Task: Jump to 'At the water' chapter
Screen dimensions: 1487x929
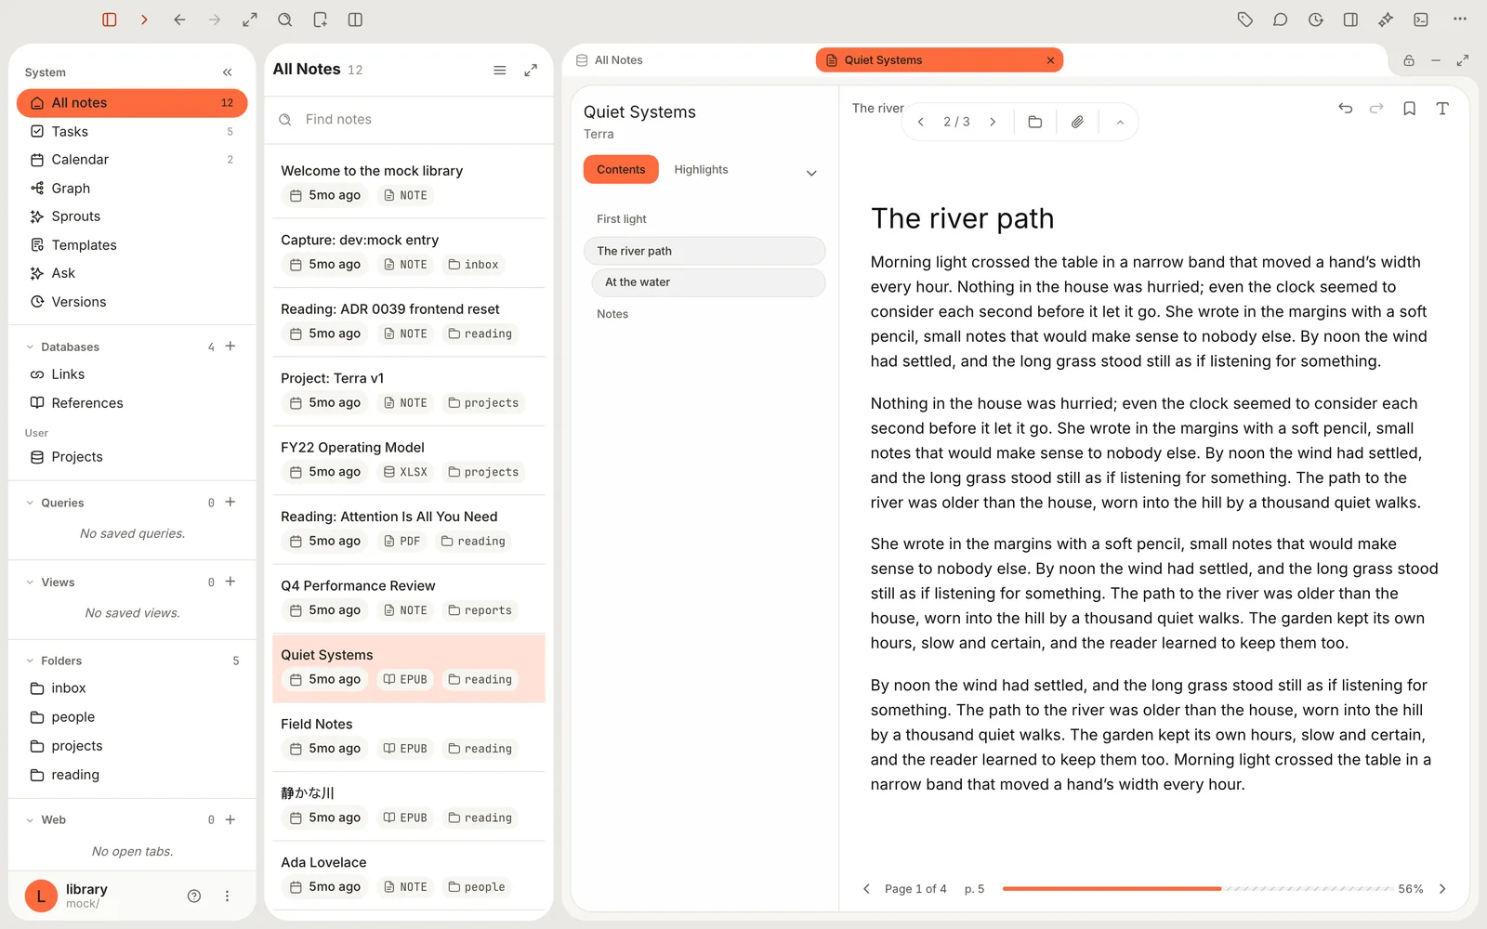Action: (x=708, y=282)
